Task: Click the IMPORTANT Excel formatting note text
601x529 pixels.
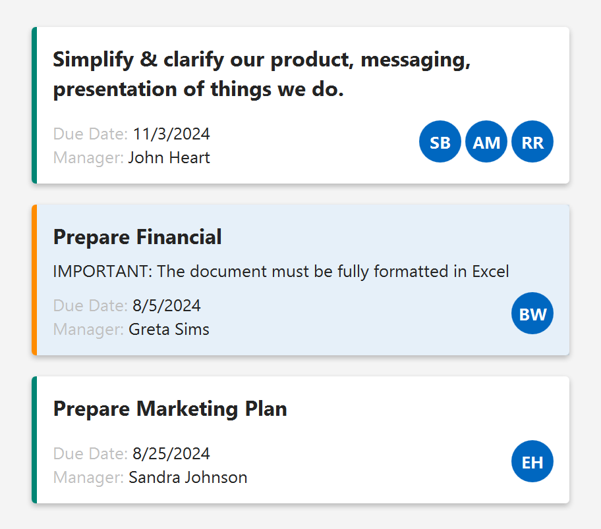Action: pos(281,271)
